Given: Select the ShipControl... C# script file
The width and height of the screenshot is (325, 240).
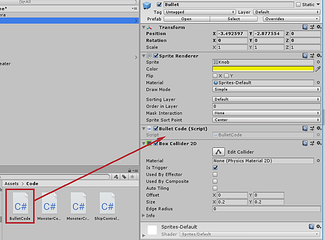Looking at the screenshot, I should tap(107, 206).
